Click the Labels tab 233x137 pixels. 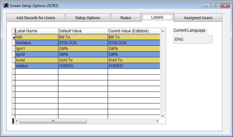[157, 17]
